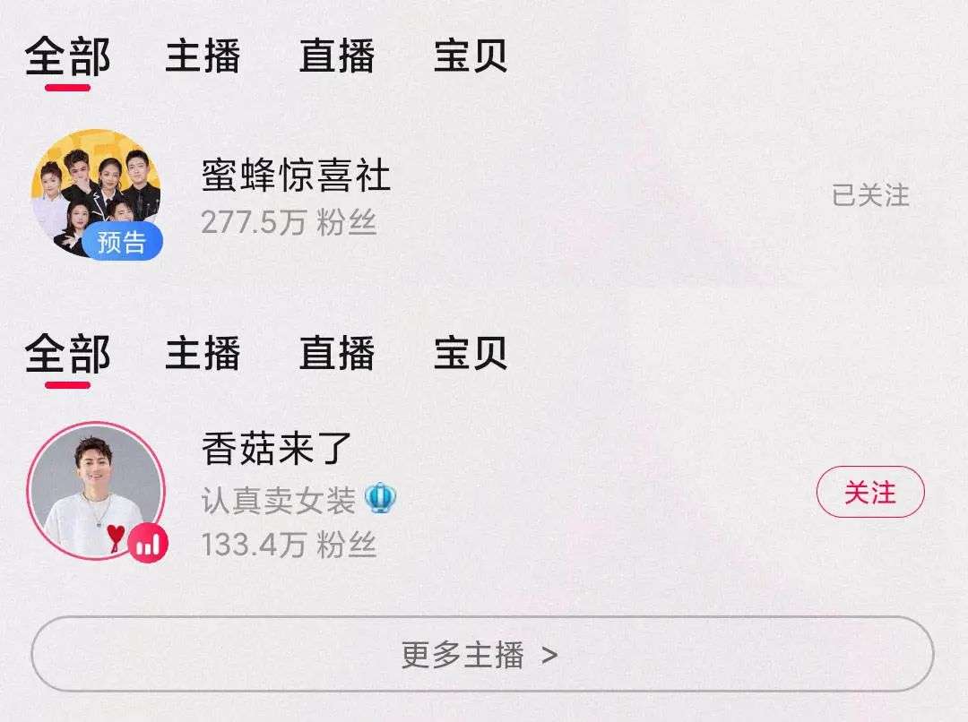Open the 蜜蜂惊喜社 name link
Screen dimensions: 968x722
pyautogui.click(x=297, y=176)
